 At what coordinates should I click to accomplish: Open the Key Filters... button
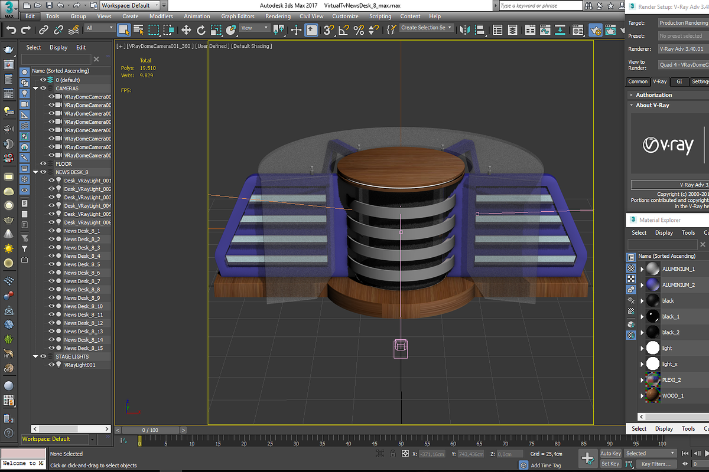coord(656,464)
